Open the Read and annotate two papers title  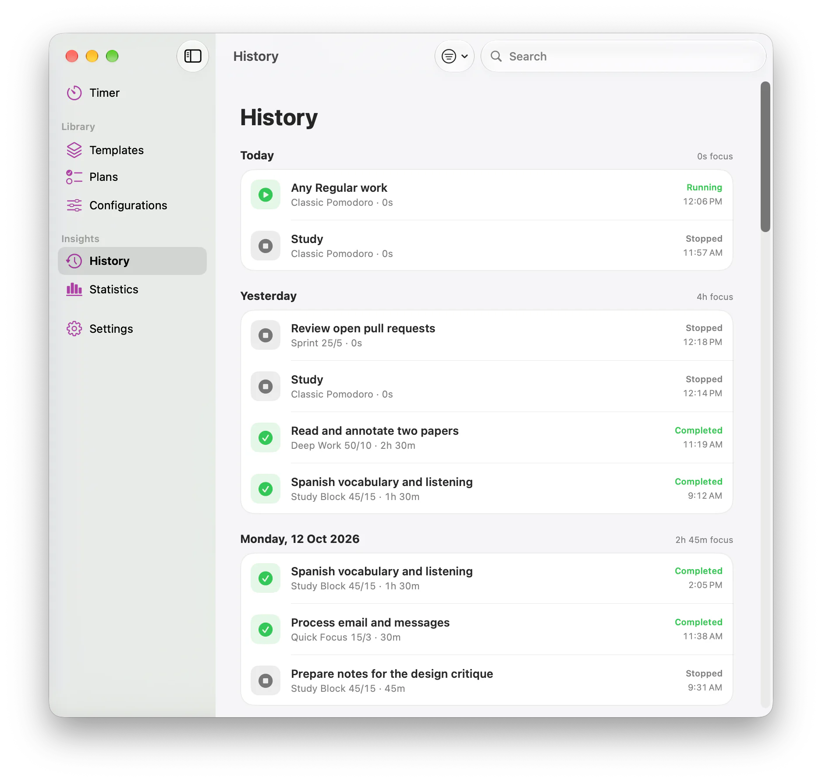(375, 431)
